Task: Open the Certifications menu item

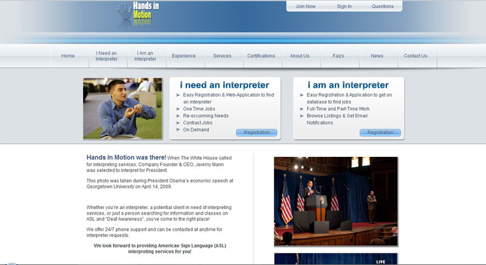Action: point(261,56)
